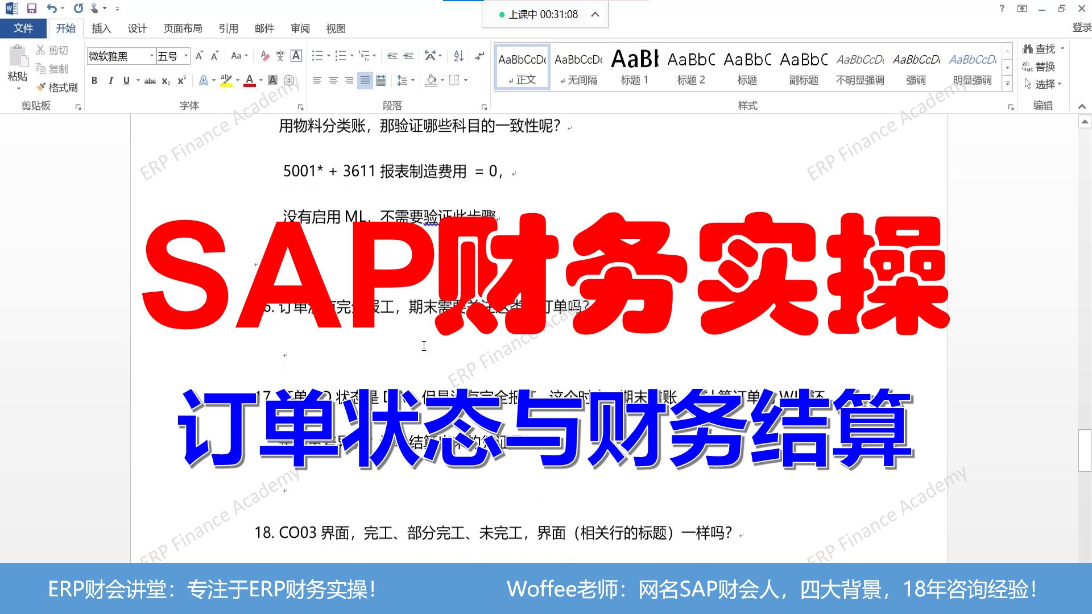The image size is (1092, 614).
Task: Switch to Page Layout (页面布局) tab
Action: click(x=183, y=28)
